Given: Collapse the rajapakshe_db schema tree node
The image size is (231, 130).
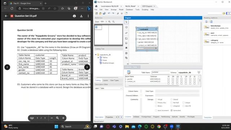Looking at the screenshot, I should [96, 55].
